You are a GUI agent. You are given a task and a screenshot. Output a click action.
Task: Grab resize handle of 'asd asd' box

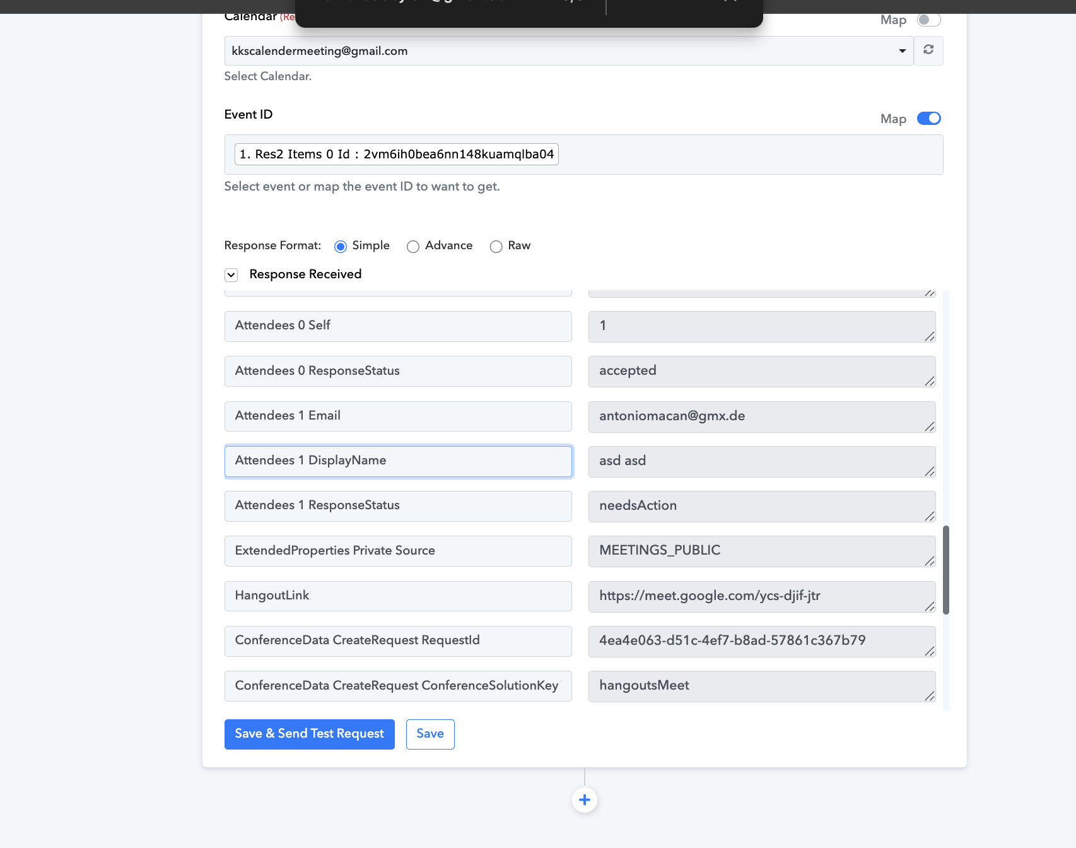(x=930, y=471)
